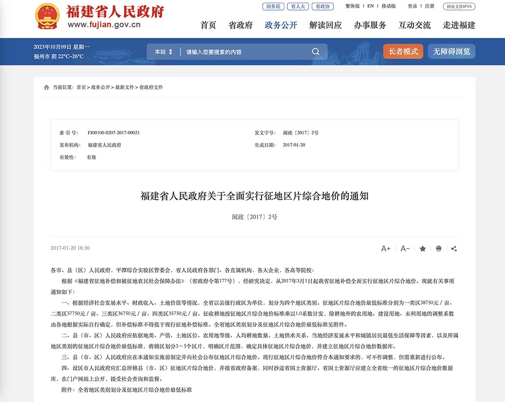The height and width of the screenshot is (402, 505).
Task: Click the search magnifier icon
Action: 316,52
